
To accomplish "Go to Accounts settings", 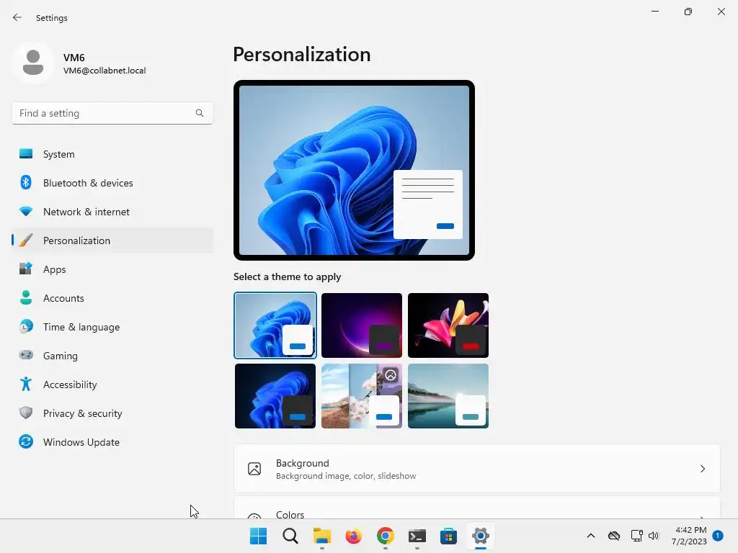I will tap(112, 297).
